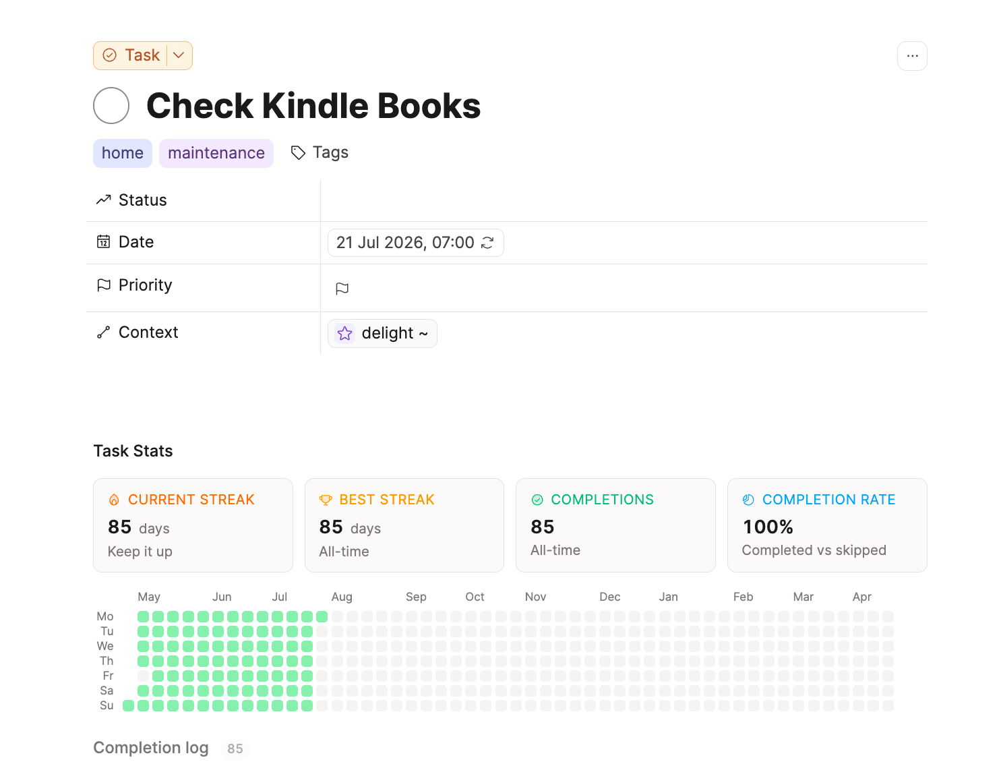Image resolution: width=1001 pixels, height=764 pixels.
Task: Click the three-dot more options button
Action: [912, 56]
